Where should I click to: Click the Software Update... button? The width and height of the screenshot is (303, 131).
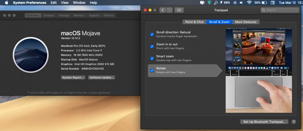102,77
